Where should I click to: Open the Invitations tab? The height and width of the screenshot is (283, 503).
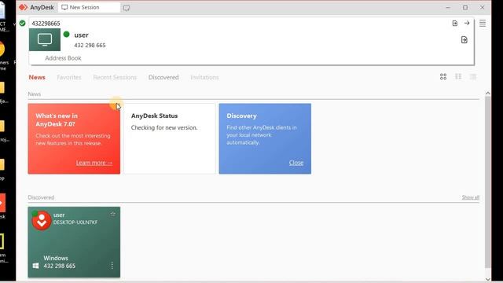[x=204, y=77]
